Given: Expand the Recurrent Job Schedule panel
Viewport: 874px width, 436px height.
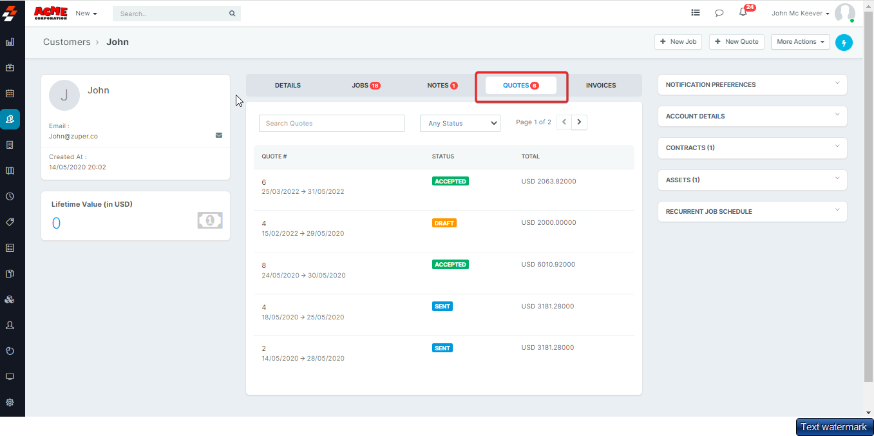Looking at the screenshot, I should coord(752,212).
